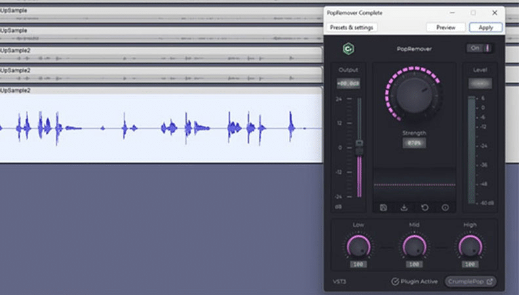Click the Output gain slider handle
Image resolution: width=519 pixels, height=295 pixels.
click(x=359, y=147)
